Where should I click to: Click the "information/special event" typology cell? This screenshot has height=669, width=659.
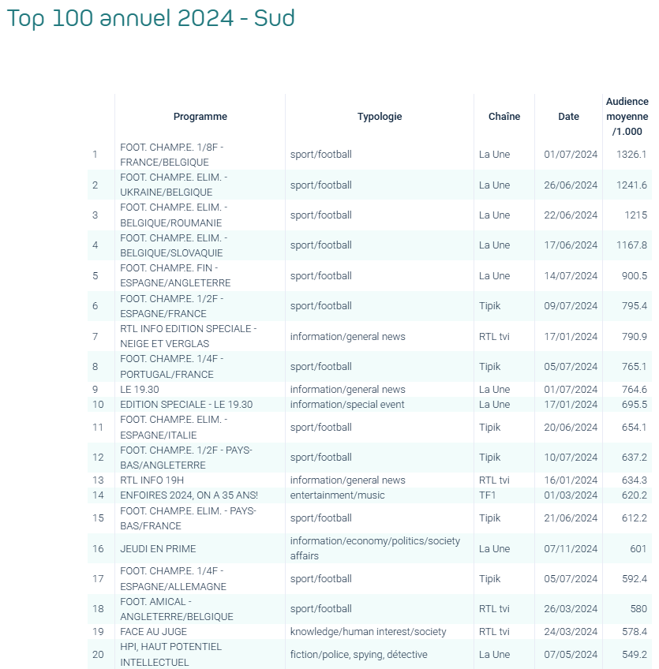[x=347, y=405]
